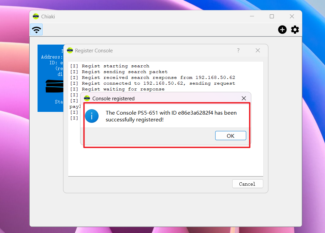Maximize the Chiaki main window

[272, 16]
